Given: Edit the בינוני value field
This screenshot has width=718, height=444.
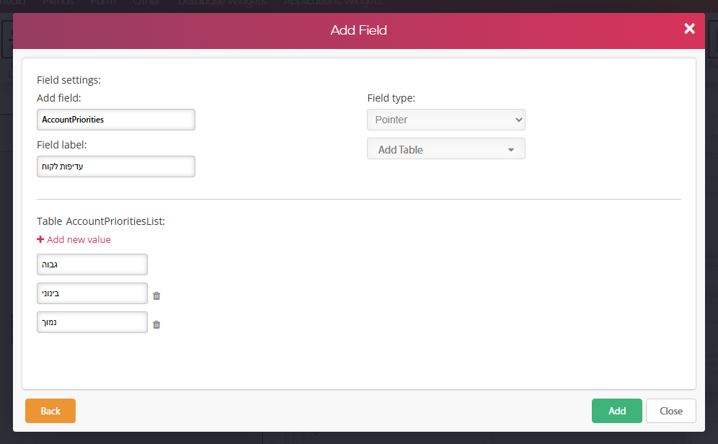Looking at the screenshot, I should pos(92,293).
